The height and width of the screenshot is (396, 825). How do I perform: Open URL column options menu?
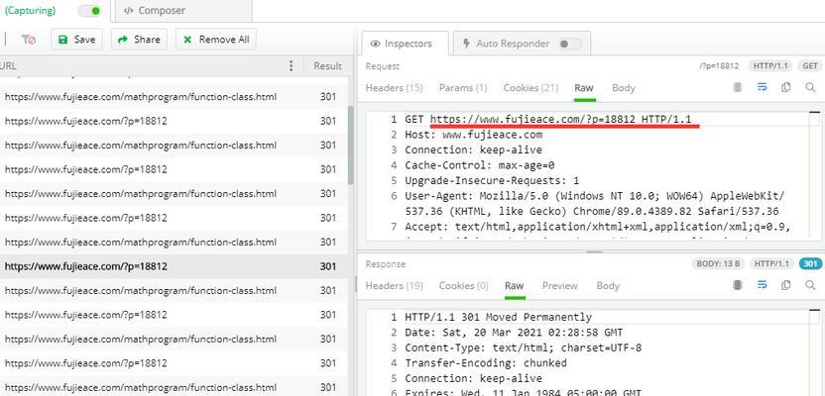pyautogui.click(x=291, y=66)
